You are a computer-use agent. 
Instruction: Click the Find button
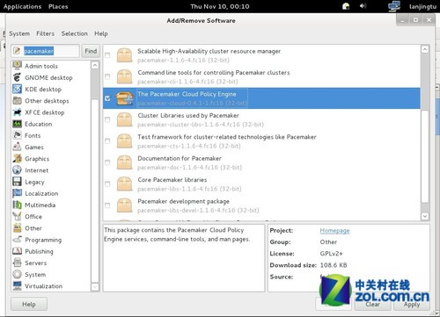tap(91, 51)
